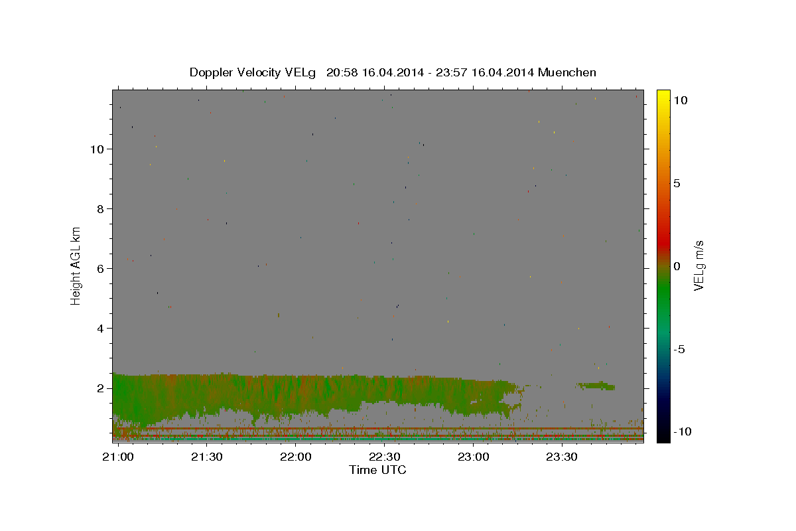
Task: Click the colorbar value -5 label
Action: [x=679, y=349]
